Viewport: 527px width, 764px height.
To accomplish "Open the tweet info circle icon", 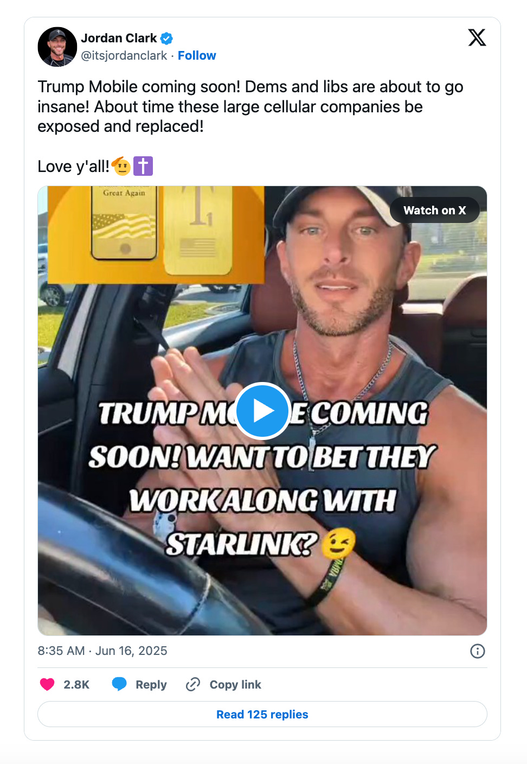I will (478, 651).
